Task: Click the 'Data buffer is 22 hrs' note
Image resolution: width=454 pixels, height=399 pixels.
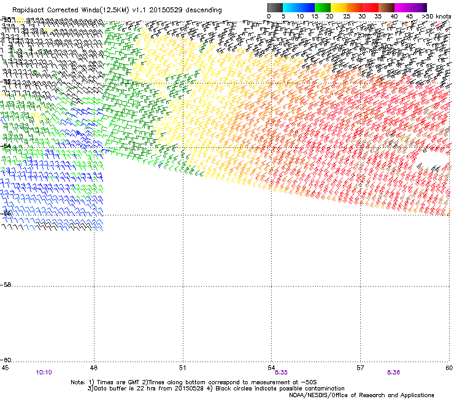Action: [x=216, y=389]
